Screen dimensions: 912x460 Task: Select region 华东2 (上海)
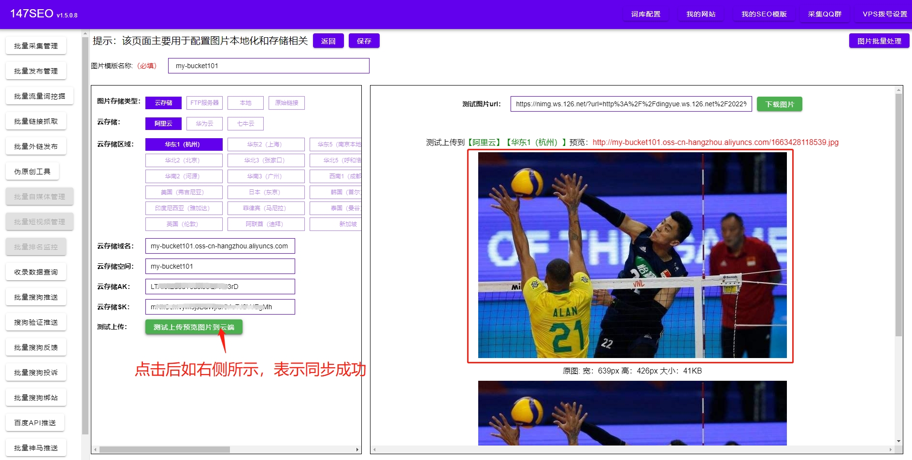tap(266, 144)
